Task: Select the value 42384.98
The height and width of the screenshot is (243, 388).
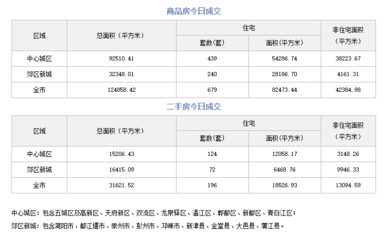Action: coord(348,90)
